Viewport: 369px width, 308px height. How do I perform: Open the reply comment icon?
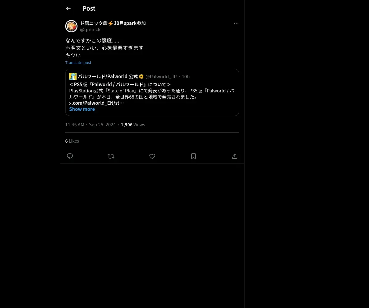[x=70, y=156]
